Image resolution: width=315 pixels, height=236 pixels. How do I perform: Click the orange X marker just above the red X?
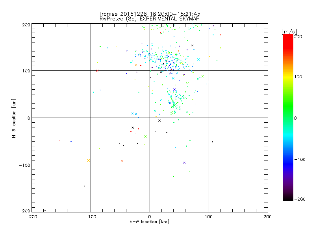click(x=136, y=65)
